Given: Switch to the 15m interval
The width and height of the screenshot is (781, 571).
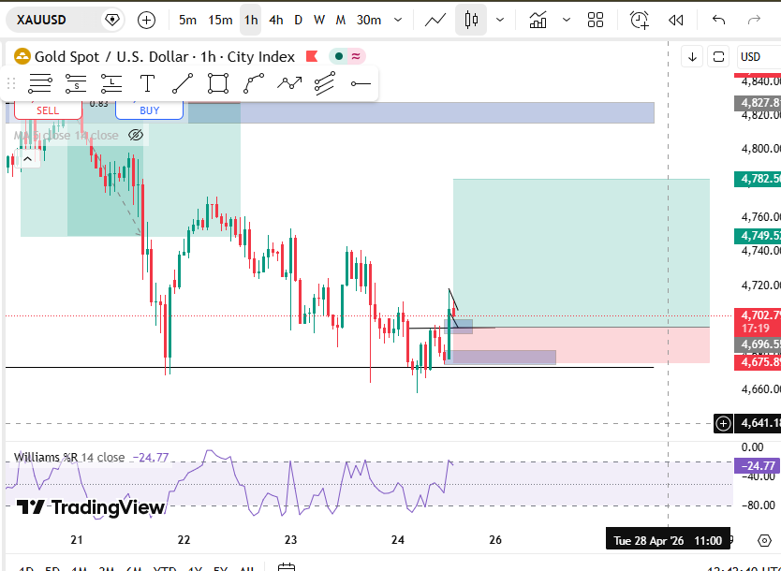Looking at the screenshot, I should point(220,20).
